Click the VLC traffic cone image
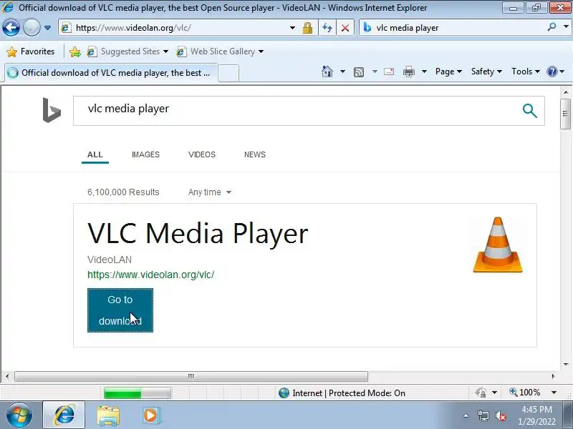The image size is (573, 429). pyautogui.click(x=498, y=245)
